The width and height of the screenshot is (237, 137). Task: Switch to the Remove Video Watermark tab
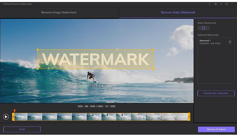(x=178, y=12)
